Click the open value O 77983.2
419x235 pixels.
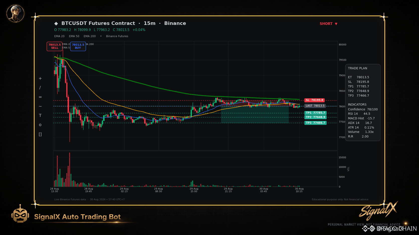pyautogui.click(x=63, y=30)
